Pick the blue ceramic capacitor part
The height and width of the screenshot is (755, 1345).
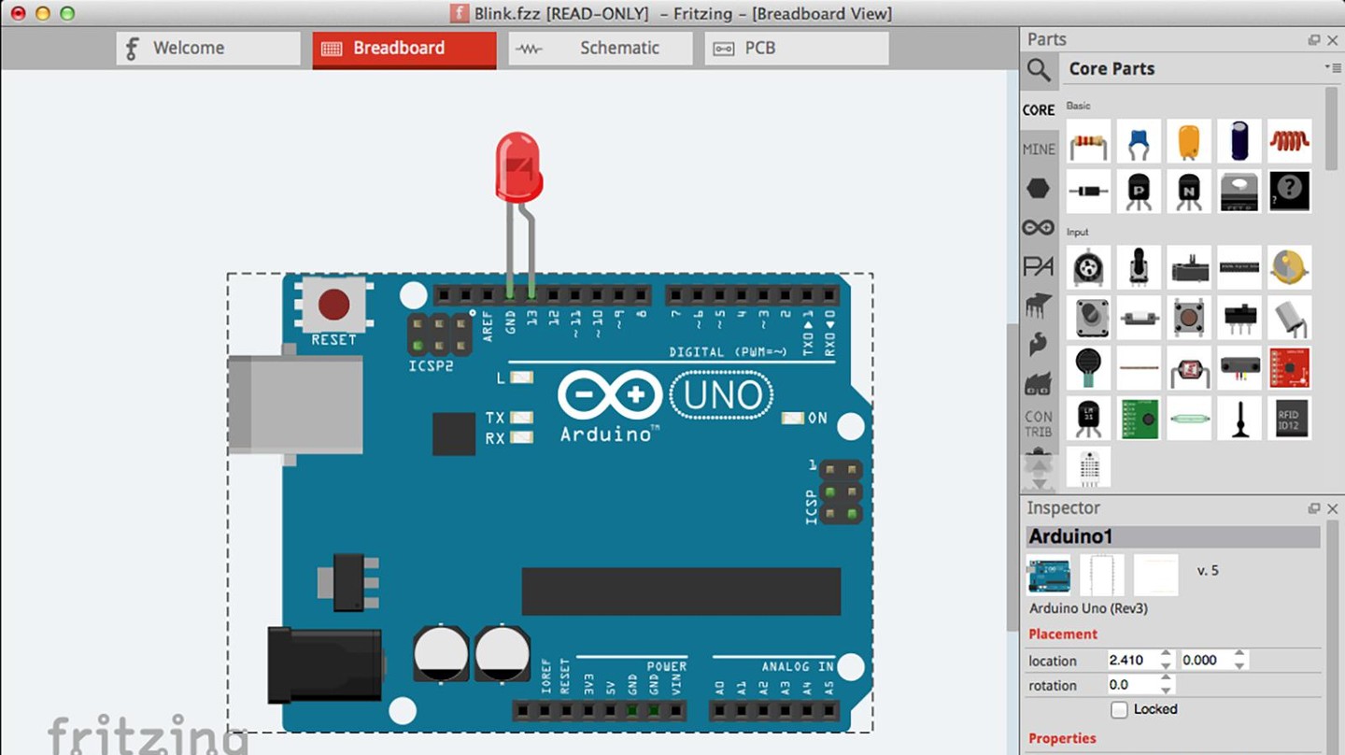[1139, 141]
